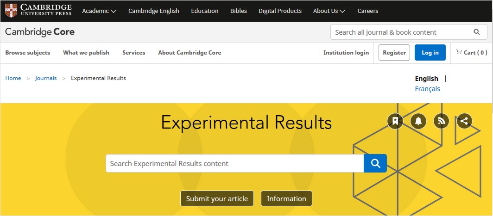Click the Log in button
This screenshot has height=216, width=493.
coord(430,52)
